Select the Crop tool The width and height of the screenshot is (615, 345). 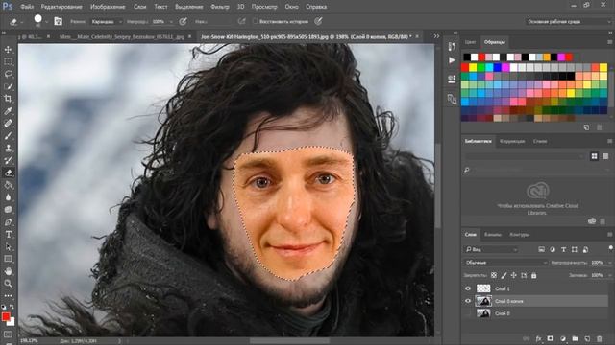(x=9, y=99)
